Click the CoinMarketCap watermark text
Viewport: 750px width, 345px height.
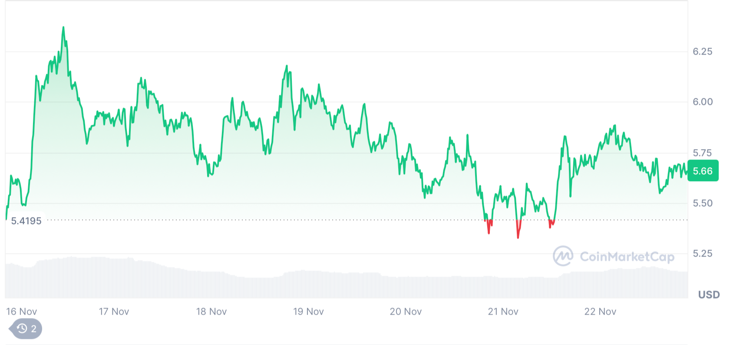(x=627, y=257)
